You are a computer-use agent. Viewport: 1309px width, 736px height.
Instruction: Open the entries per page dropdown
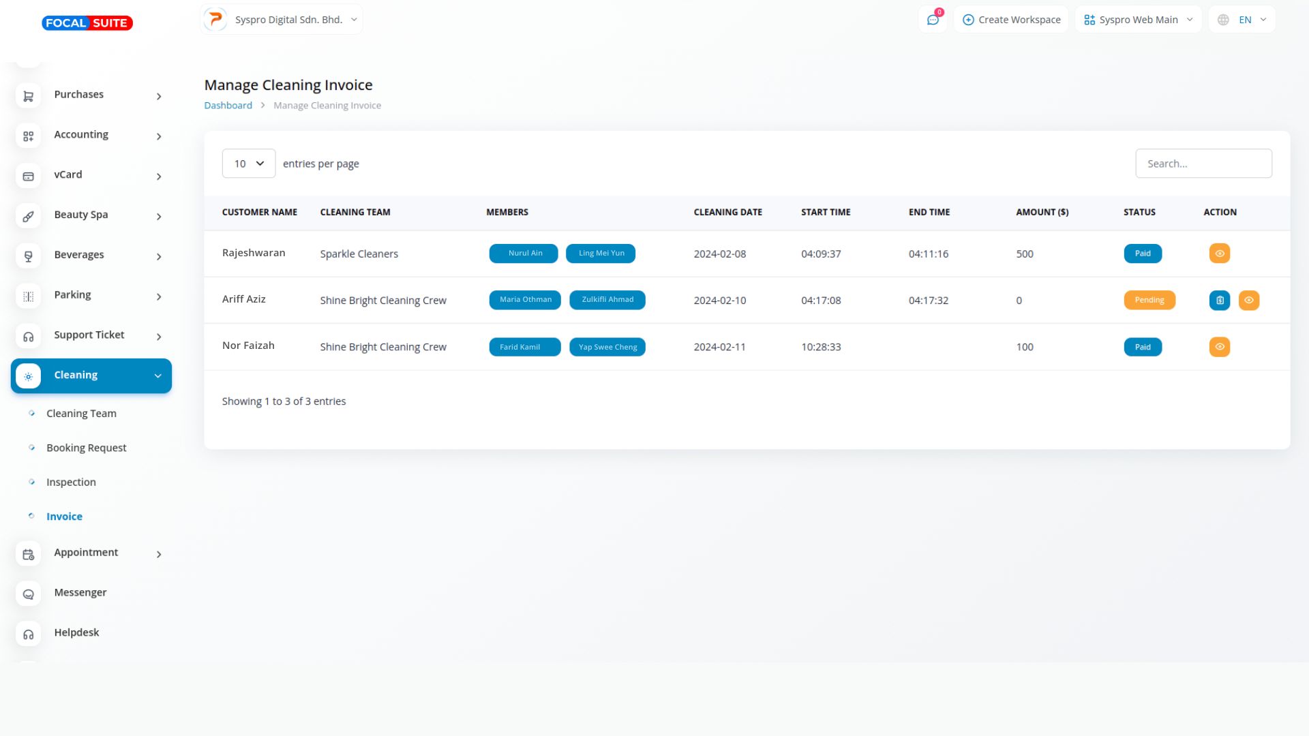pos(248,164)
